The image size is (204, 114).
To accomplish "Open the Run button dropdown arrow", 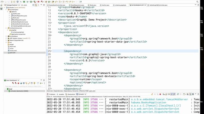I will tap(33, 2).
